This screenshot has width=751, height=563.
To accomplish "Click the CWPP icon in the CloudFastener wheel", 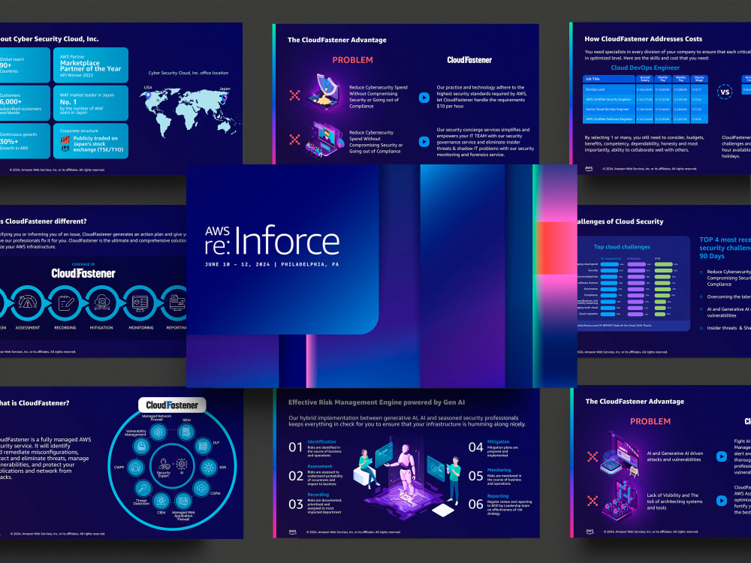I will (135, 467).
